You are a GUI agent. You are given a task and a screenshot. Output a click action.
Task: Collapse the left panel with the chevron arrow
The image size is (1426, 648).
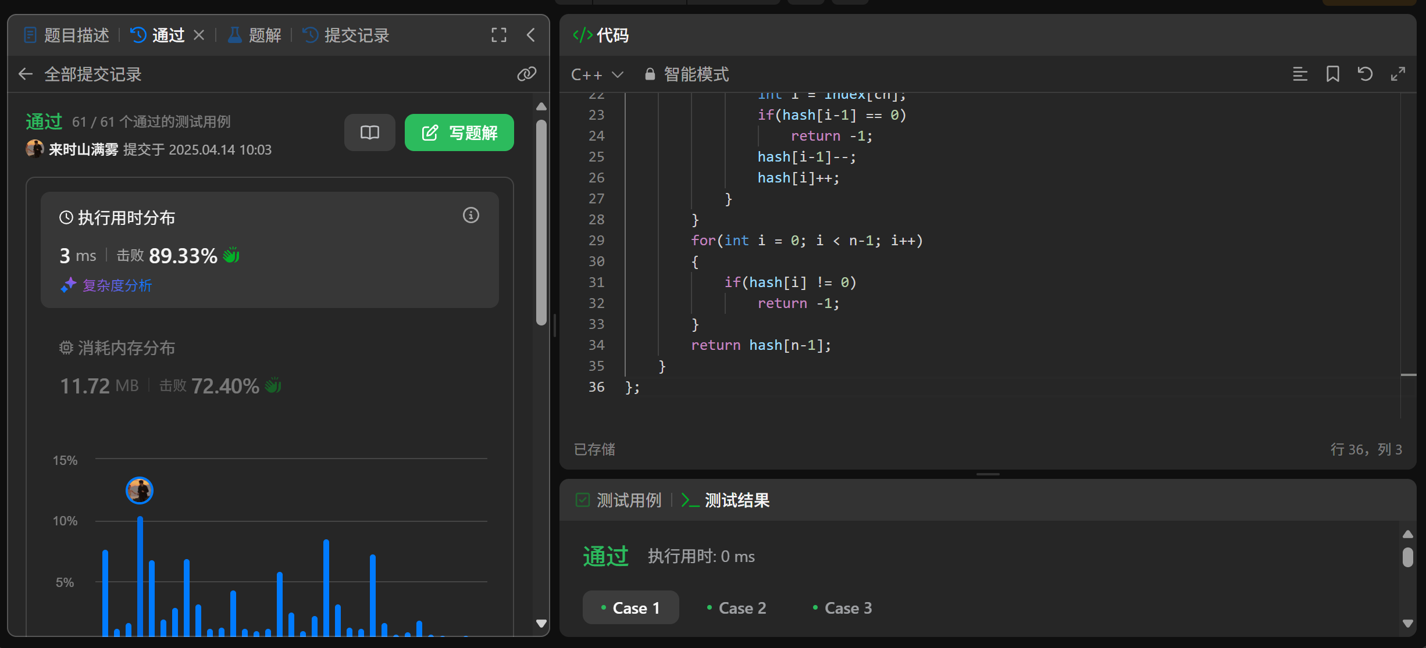click(x=531, y=35)
